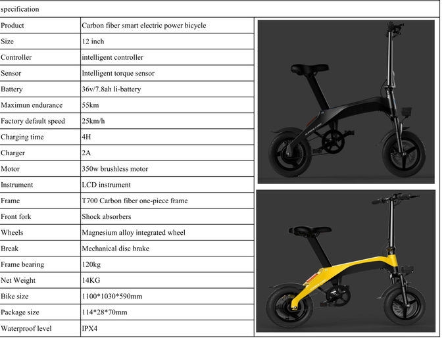
Task: Click the yellow bicycle product image
Action: tap(345, 260)
